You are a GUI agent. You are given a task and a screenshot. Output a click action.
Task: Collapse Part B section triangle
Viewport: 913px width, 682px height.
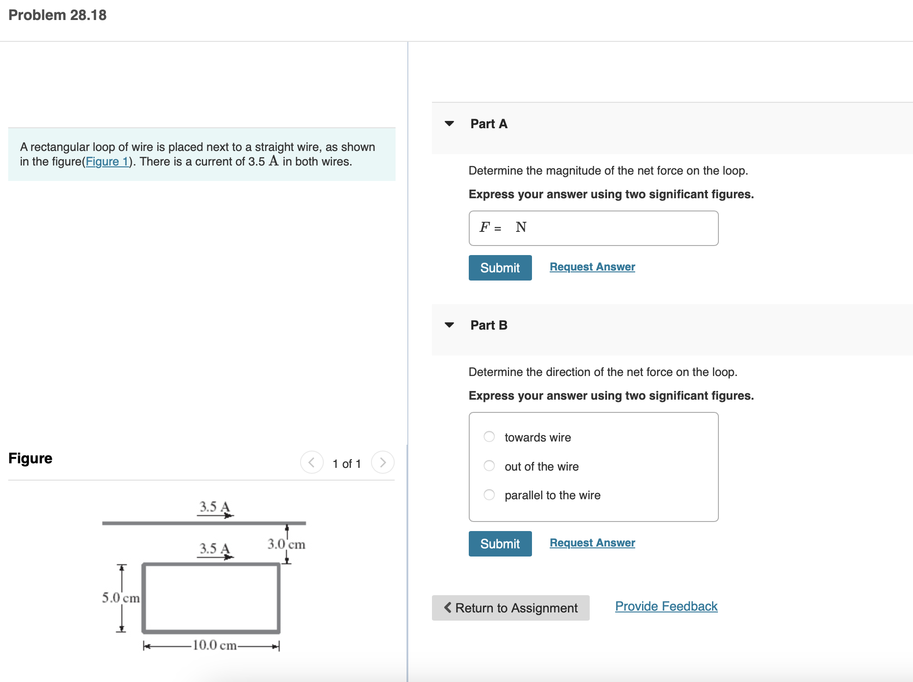click(449, 325)
